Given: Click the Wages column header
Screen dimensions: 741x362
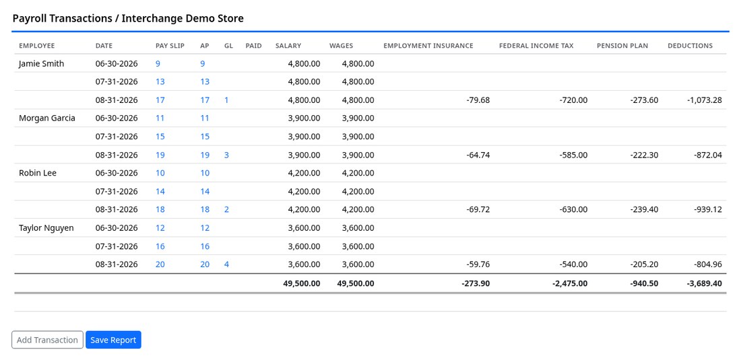Looking at the screenshot, I should pyautogui.click(x=342, y=46).
